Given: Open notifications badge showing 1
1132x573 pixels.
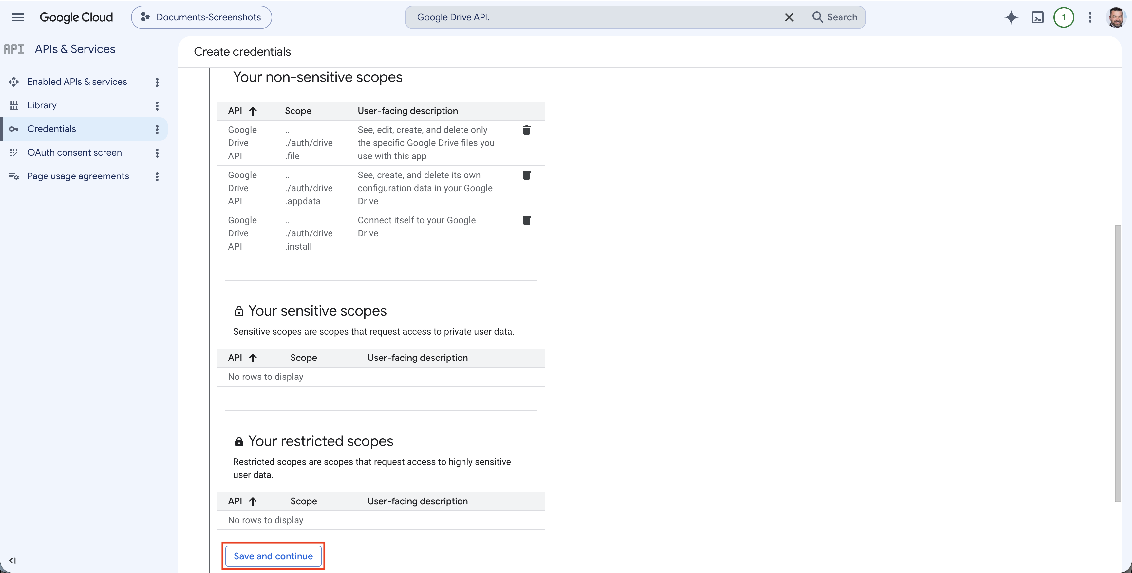Looking at the screenshot, I should (x=1064, y=17).
